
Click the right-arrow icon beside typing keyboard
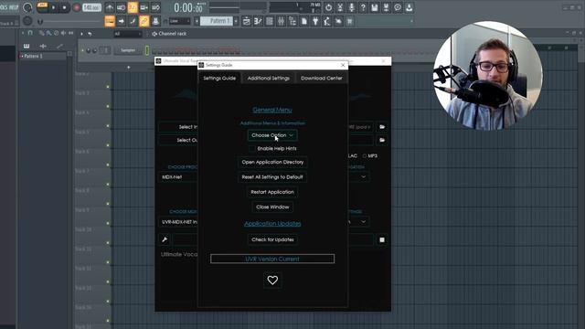[x=122, y=21]
